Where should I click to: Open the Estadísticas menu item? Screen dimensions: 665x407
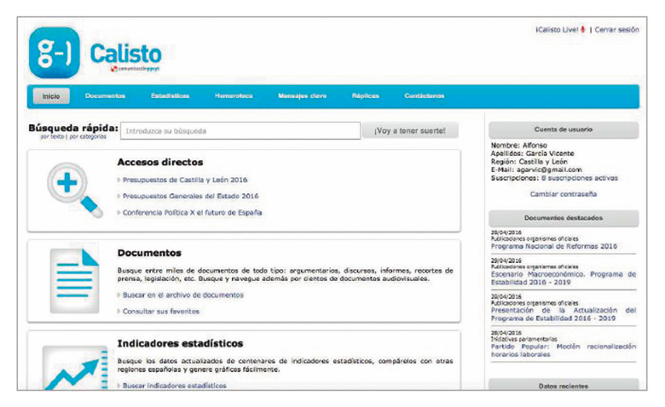(170, 96)
